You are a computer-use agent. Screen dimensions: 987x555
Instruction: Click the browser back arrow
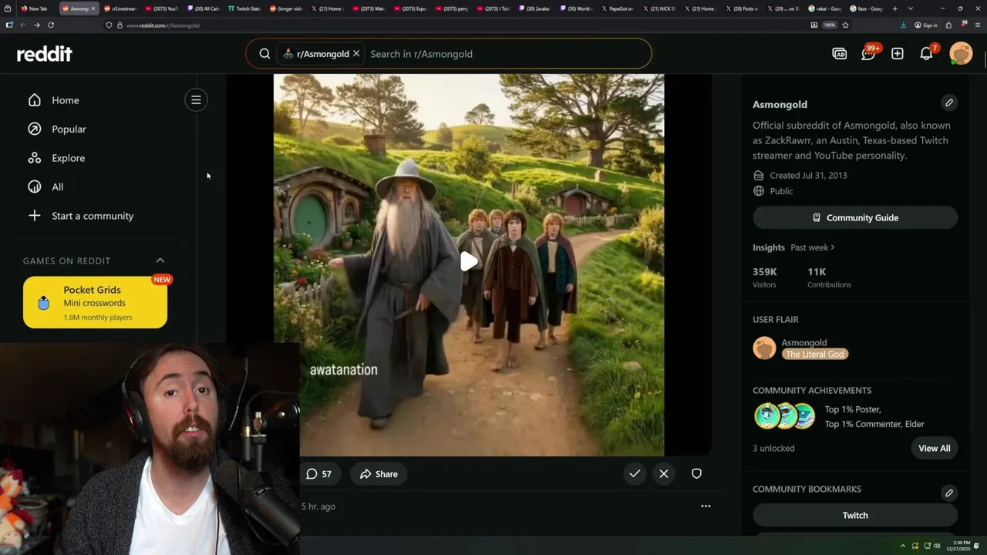pyautogui.click(x=22, y=25)
